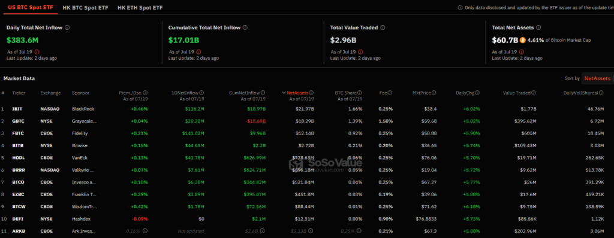Viewport: 614px width, 238px height.
Task: Click the $2.96B total value traded figure
Action: pyautogui.click(x=343, y=40)
